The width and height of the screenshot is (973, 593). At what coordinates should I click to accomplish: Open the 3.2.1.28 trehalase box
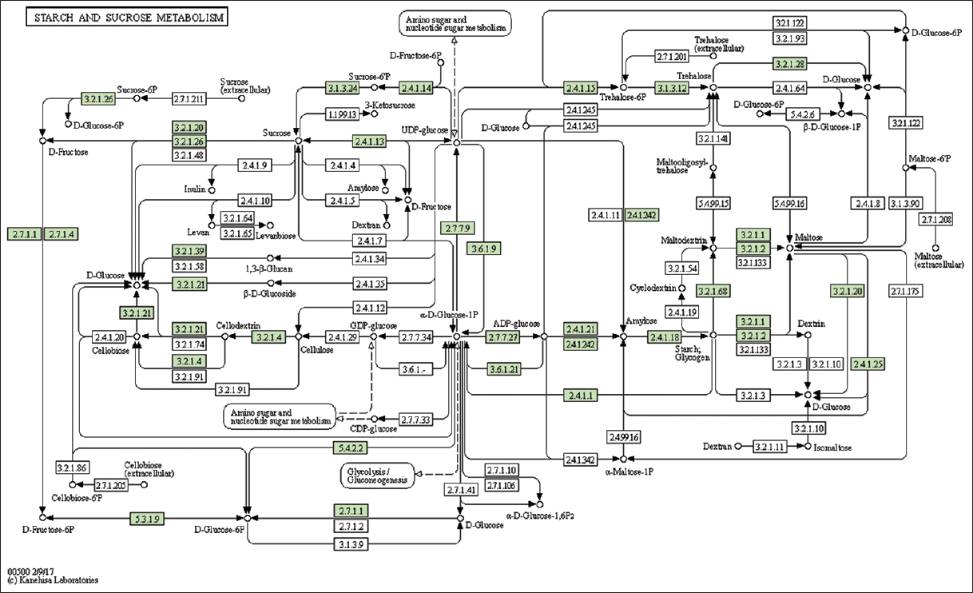click(x=790, y=63)
